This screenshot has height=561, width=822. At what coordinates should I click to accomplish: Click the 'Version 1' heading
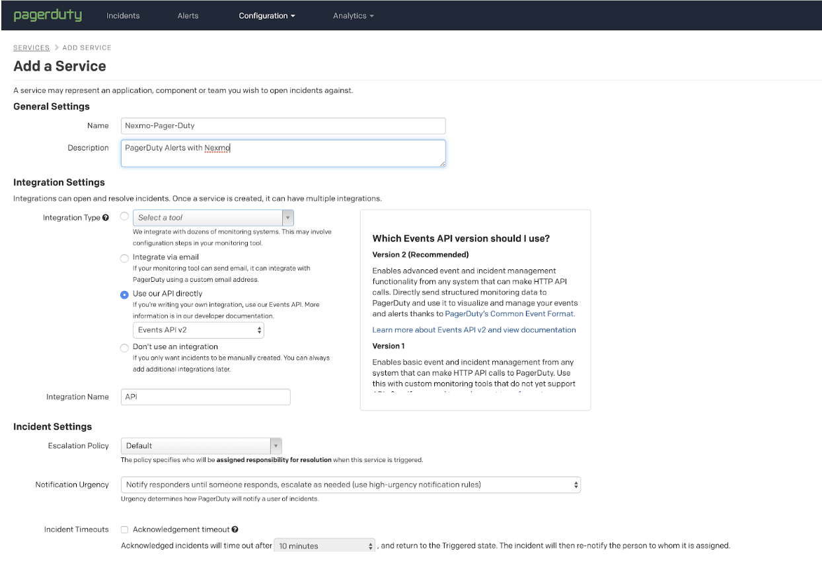point(389,346)
